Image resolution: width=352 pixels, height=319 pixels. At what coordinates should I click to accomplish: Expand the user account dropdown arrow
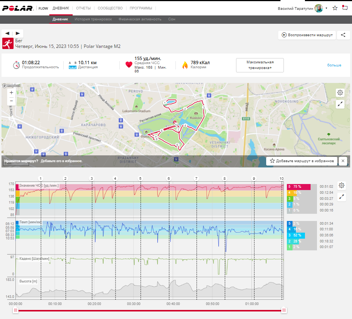(326, 8)
